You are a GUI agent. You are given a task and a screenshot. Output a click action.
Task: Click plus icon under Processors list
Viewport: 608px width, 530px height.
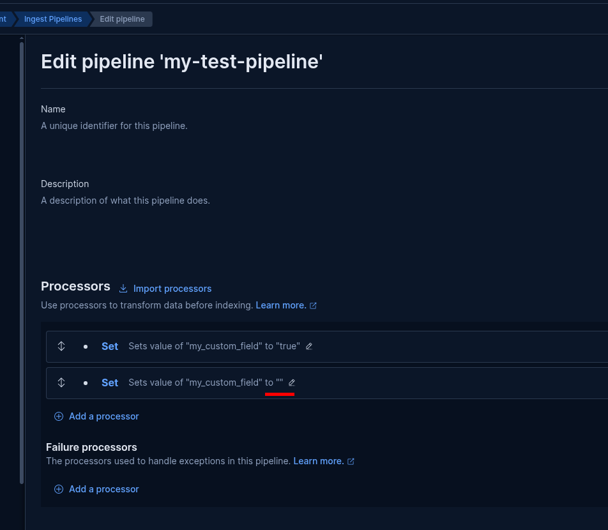point(59,416)
